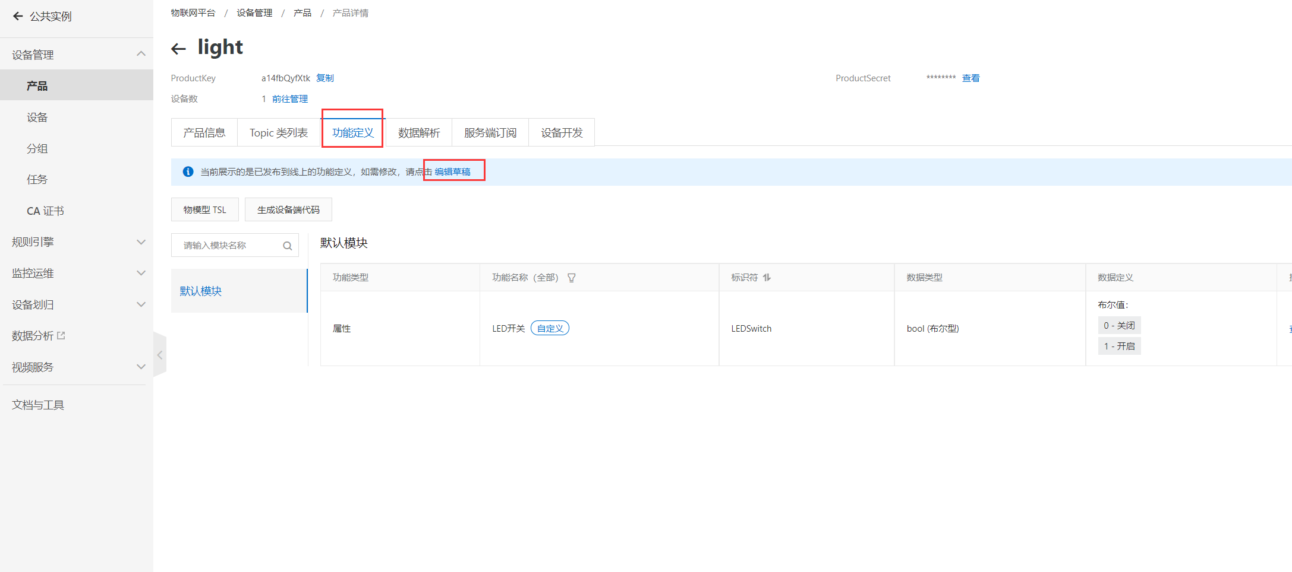
Task: Expand the 设备划归 menu
Action: pos(141,304)
